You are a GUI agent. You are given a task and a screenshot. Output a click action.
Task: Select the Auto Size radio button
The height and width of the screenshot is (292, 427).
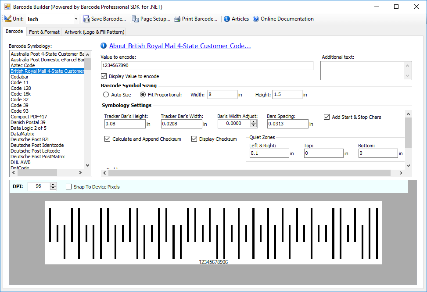point(106,94)
